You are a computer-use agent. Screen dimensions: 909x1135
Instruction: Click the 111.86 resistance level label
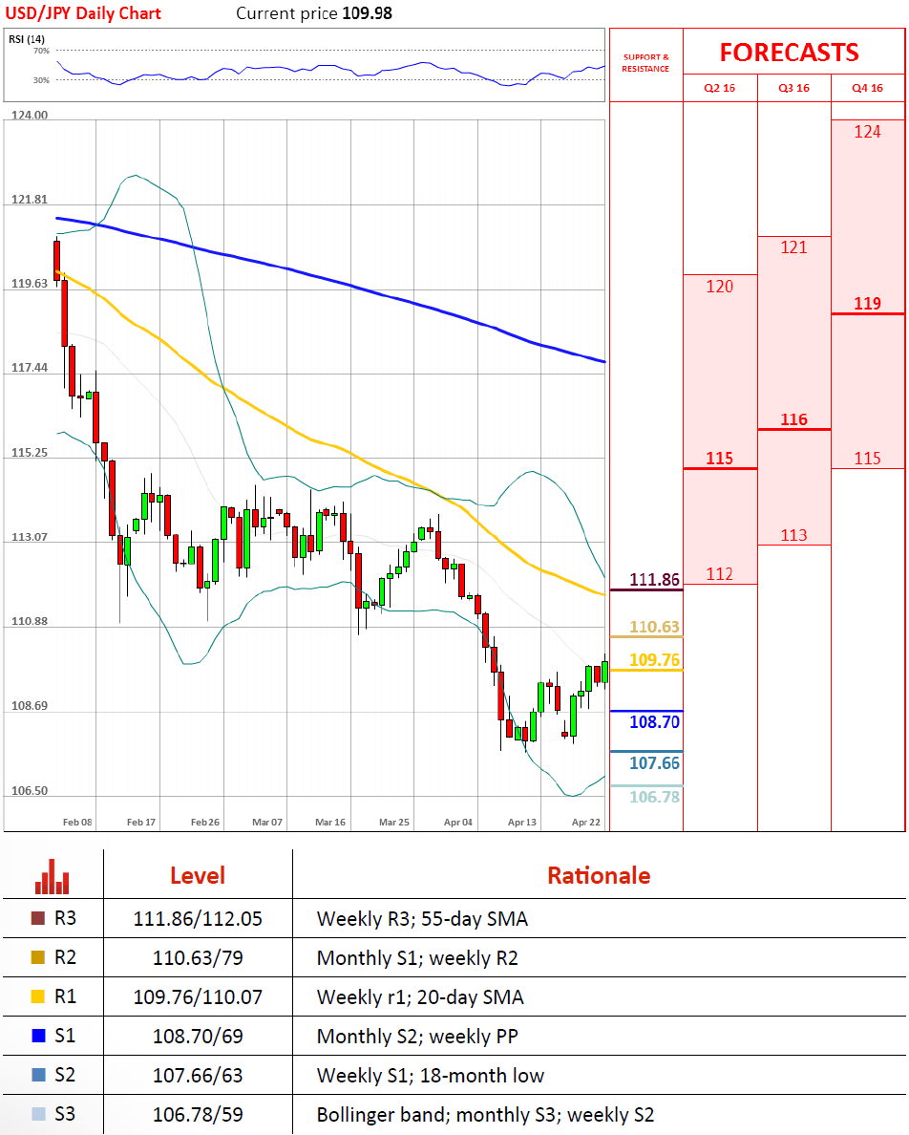(654, 580)
